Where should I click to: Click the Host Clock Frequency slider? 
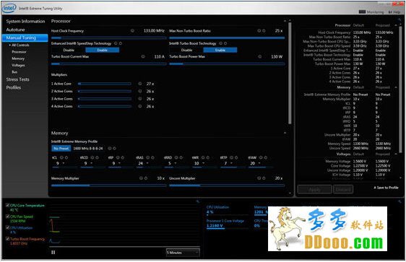coord(109,38)
